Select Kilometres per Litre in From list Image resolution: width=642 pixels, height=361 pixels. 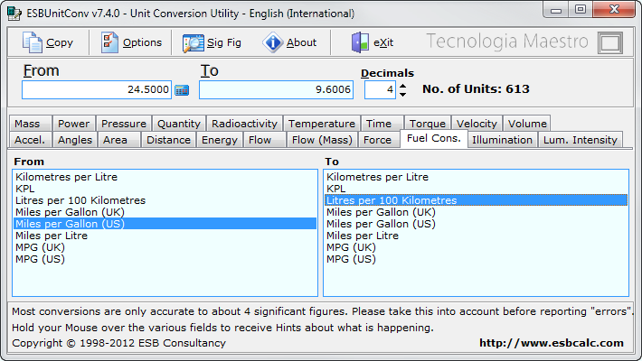point(165,177)
